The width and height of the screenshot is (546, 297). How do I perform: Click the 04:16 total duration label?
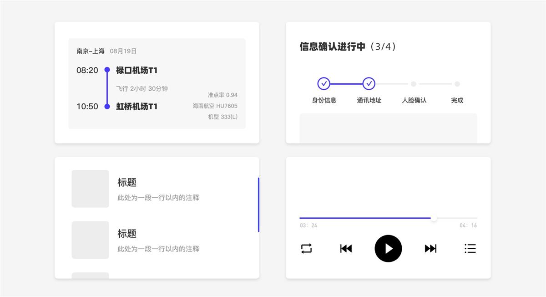pos(468,225)
